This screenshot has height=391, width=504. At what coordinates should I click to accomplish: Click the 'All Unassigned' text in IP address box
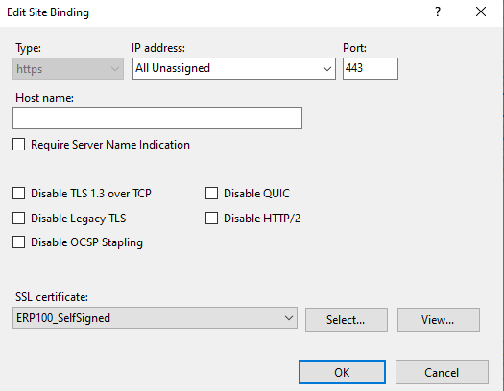point(173,68)
